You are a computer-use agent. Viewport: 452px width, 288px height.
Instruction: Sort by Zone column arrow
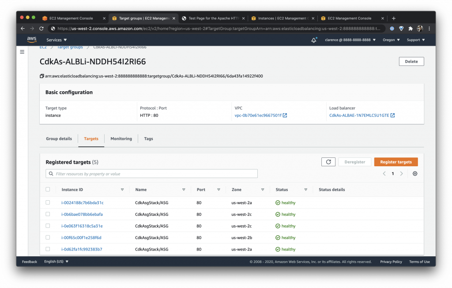pyautogui.click(x=263, y=190)
